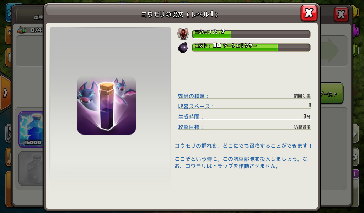Click the spell description コウモリの群れを text

[x=243, y=146]
